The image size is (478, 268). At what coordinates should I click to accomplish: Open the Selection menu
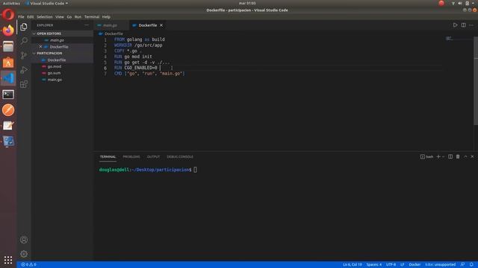(45, 16)
